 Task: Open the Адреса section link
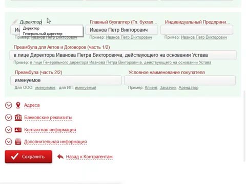(32, 105)
